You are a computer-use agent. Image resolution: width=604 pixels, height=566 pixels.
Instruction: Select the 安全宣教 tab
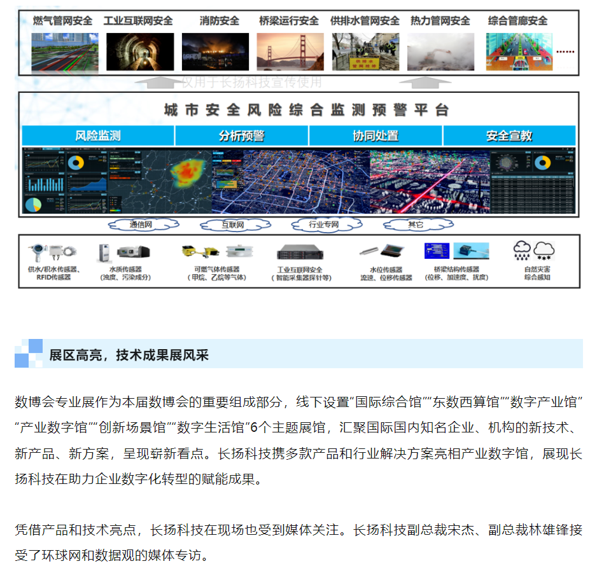509,136
